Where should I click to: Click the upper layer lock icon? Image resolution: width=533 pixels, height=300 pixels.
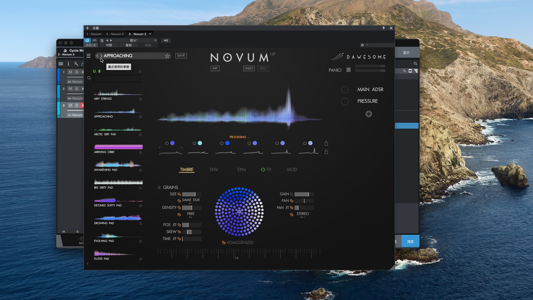pos(326,143)
